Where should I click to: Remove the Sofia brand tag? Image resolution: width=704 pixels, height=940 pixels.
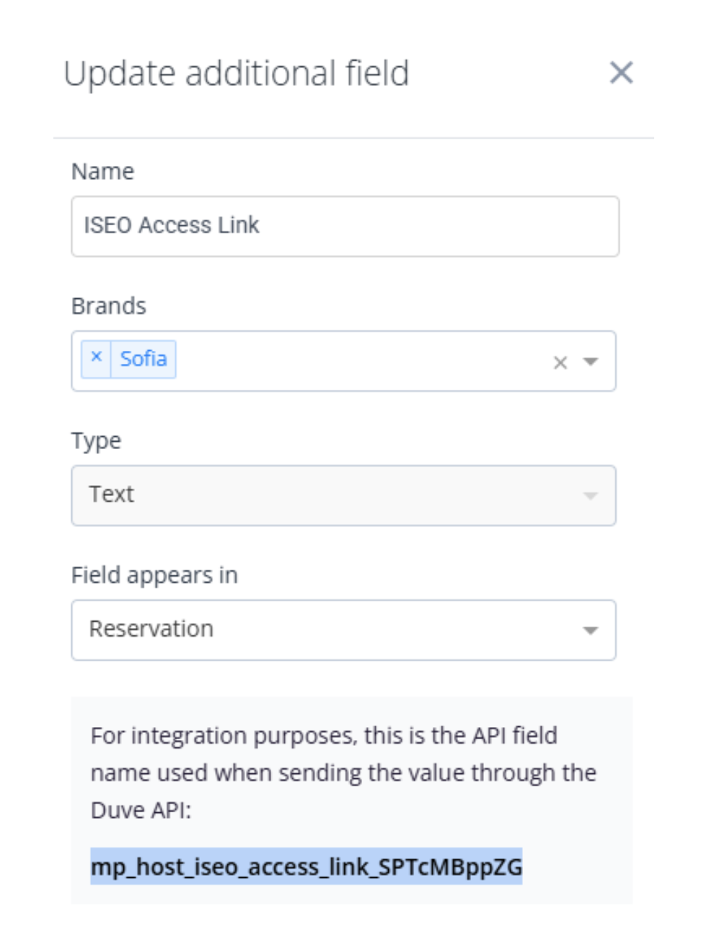click(97, 358)
